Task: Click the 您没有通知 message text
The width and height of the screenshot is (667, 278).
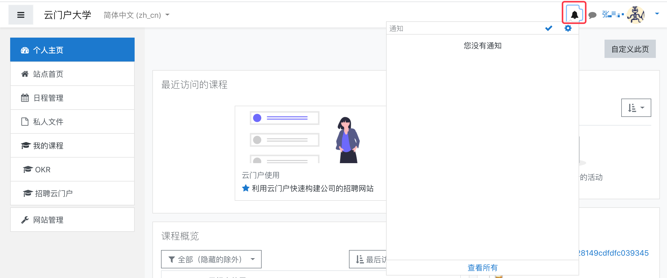Action: pyautogui.click(x=482, y=45)
